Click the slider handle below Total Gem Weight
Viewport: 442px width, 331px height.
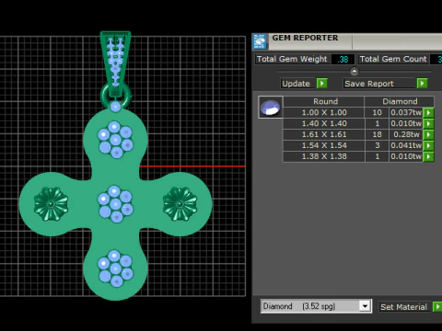coord(355,72)
